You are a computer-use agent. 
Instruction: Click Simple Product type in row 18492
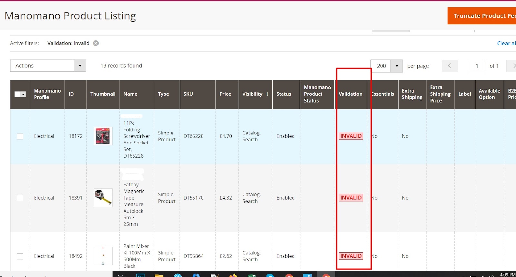point(167,256)
